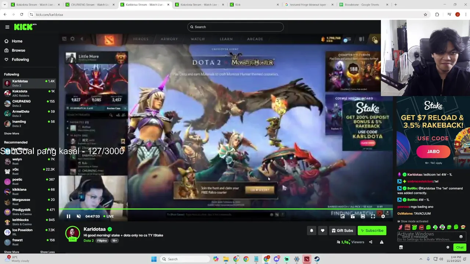
Task: Collapse Recommended list with Show Less
Action: pyautogui.click(x=47, y=252)
